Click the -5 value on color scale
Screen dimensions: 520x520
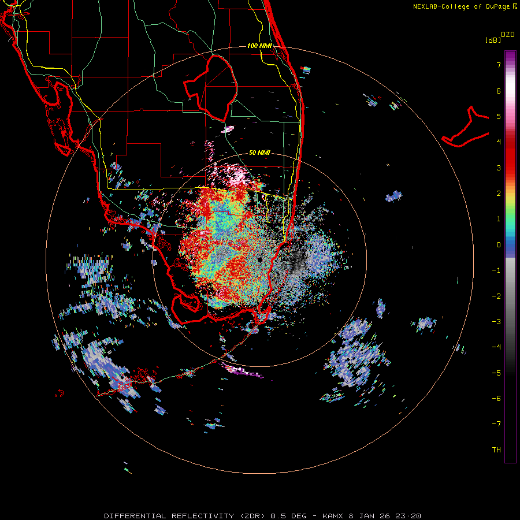pyautogui.click(x=496, y=373)
